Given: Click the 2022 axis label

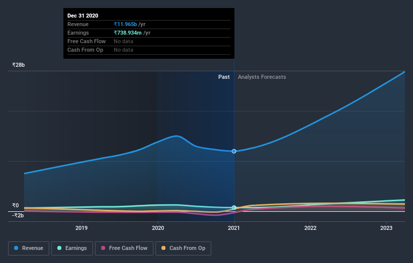Looking at the screenshot, I should (x=310, y=228).
